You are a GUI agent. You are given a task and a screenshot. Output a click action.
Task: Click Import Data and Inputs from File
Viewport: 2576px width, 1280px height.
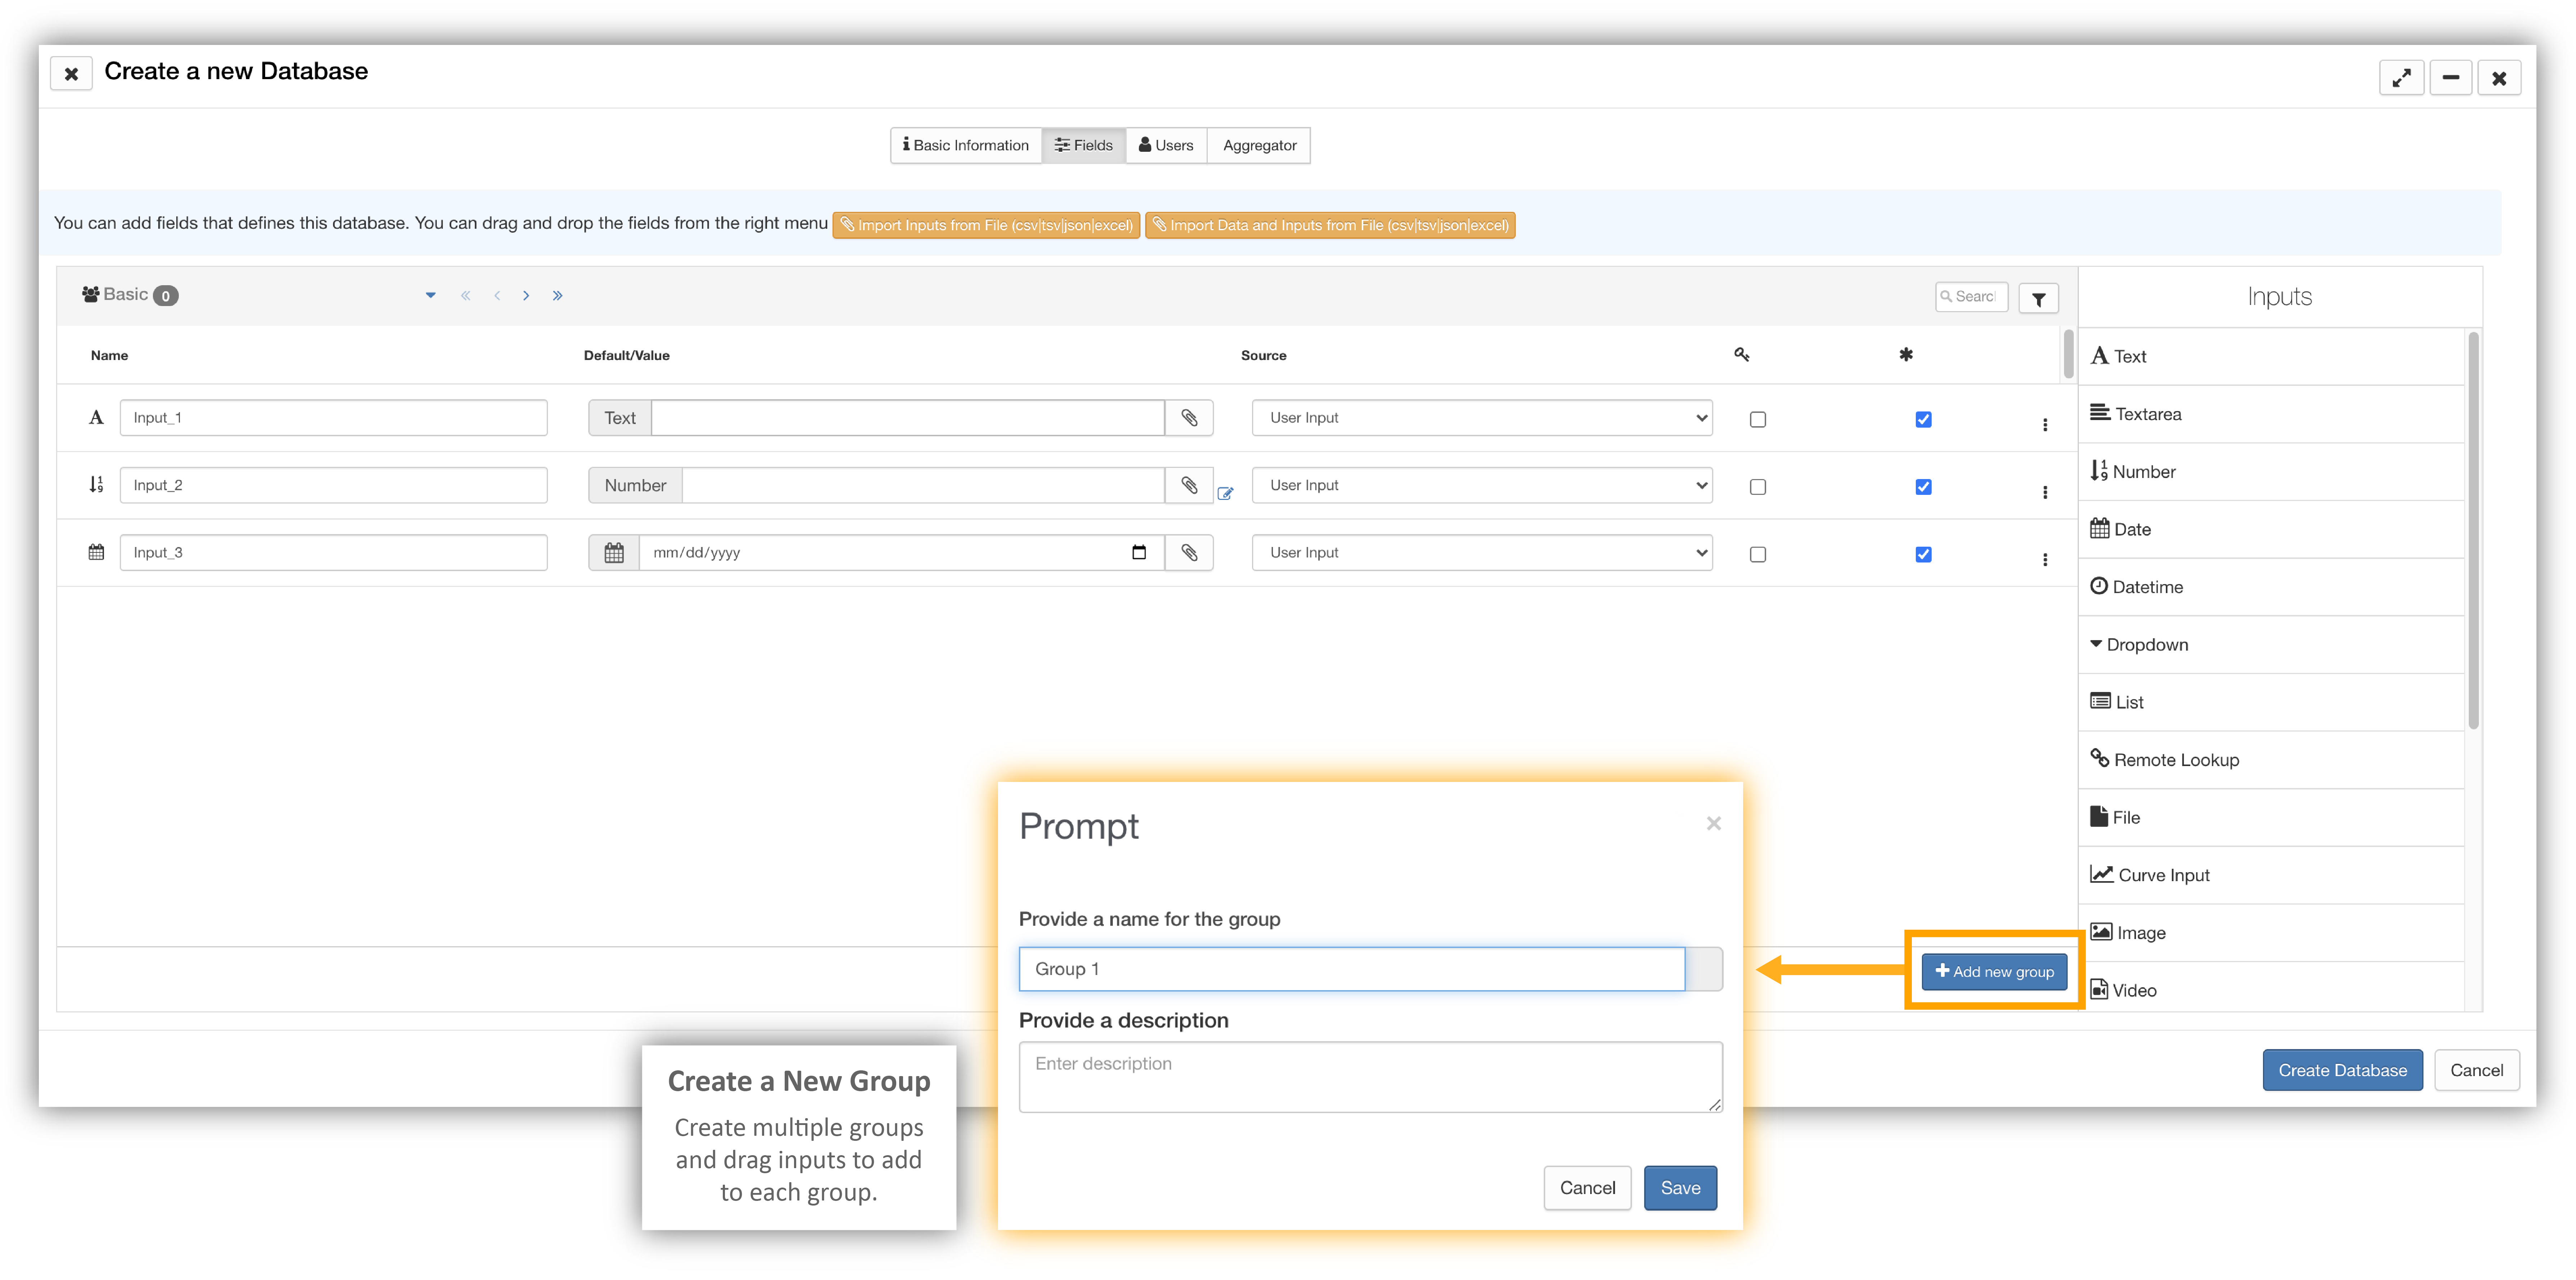pyautogui.click(x=1330, y=225)
